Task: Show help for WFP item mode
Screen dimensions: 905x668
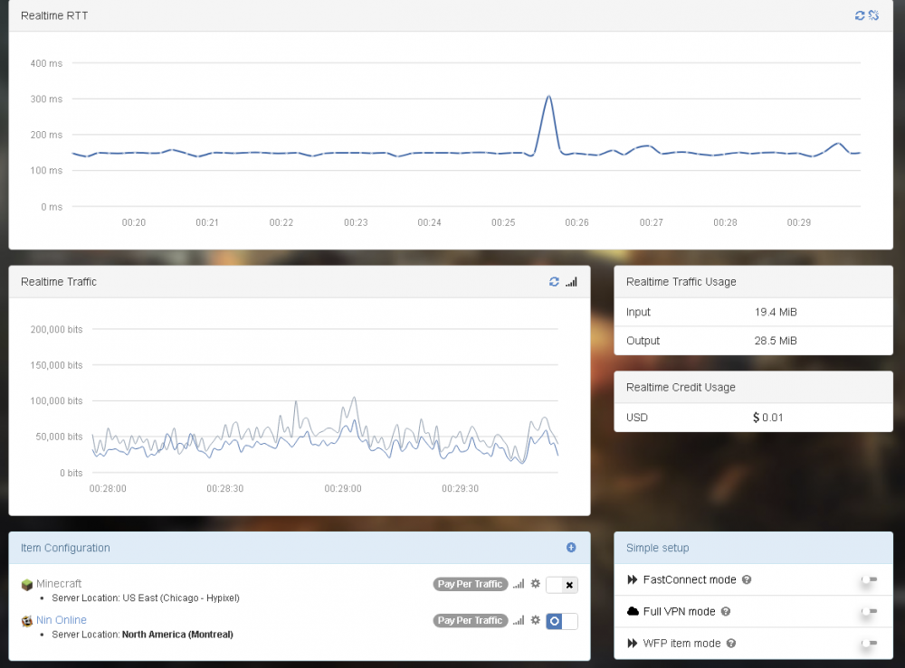Action: tap(730, 644)
